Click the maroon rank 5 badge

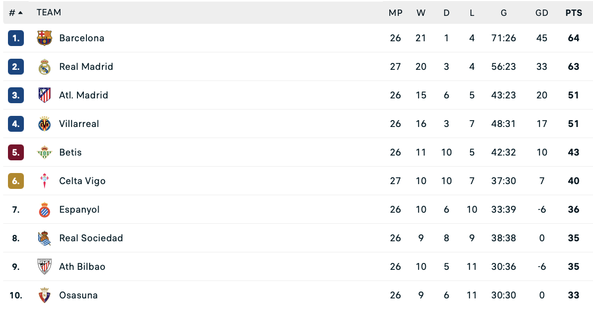pos(16,152)
